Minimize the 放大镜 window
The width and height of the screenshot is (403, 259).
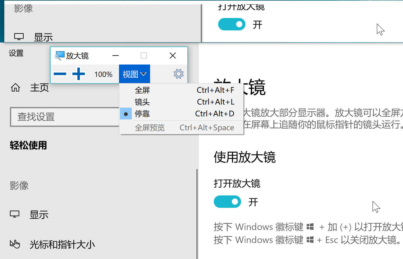pyautogui.click(x=116, y=56)
